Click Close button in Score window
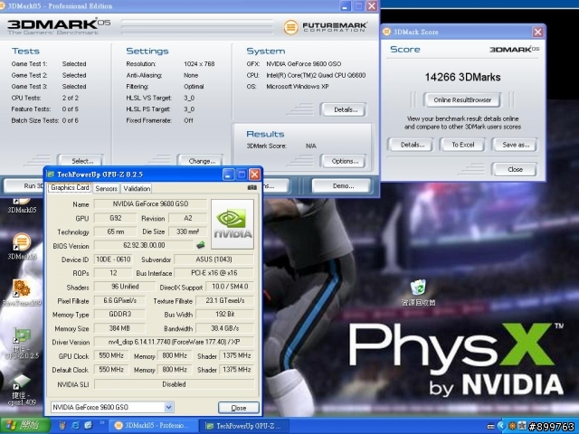The height and width of the screenshot is (434, 579). [x=515, y=169]
